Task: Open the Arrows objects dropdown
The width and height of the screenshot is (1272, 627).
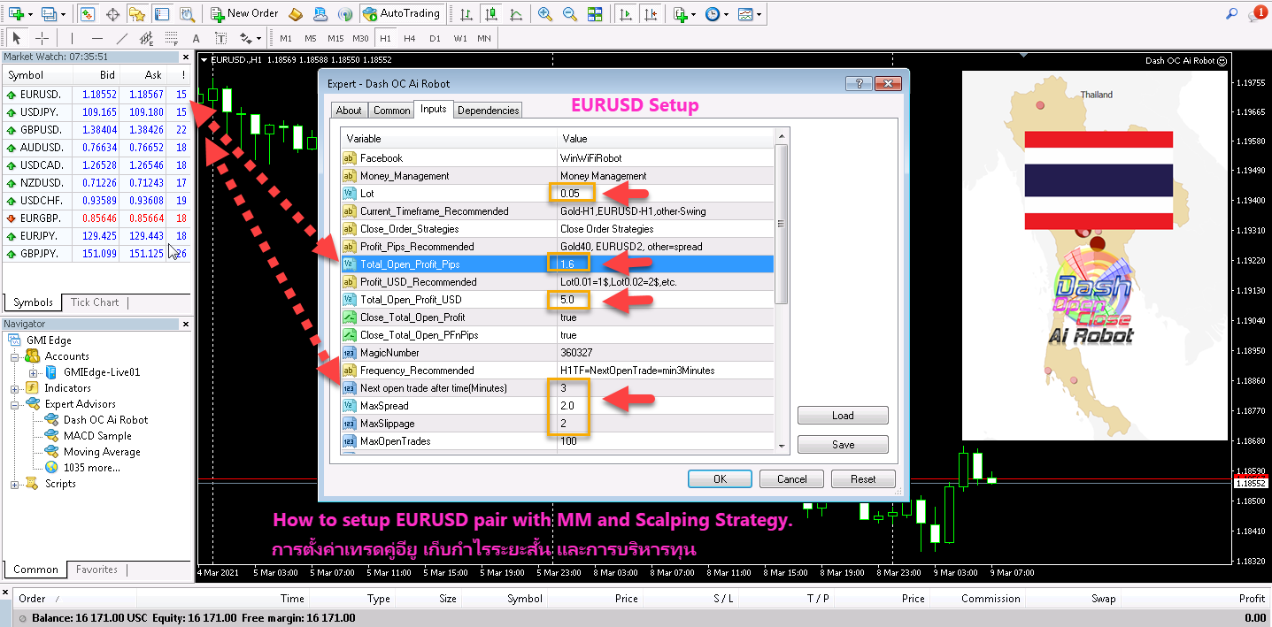Action: [x=251, y=38]
